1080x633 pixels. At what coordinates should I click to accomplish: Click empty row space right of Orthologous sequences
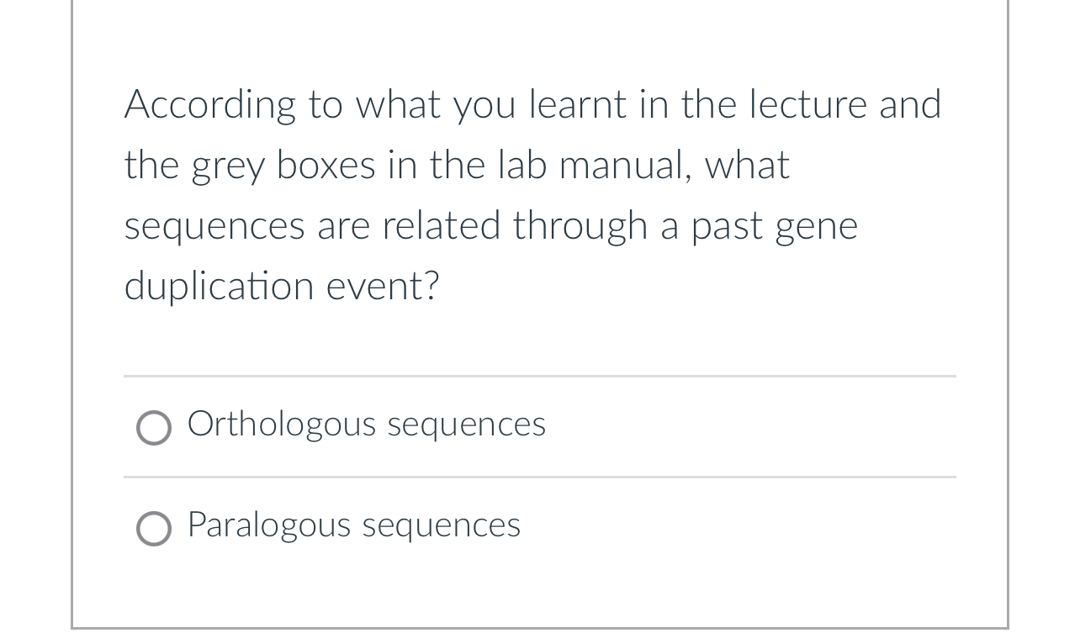(749, 427)
